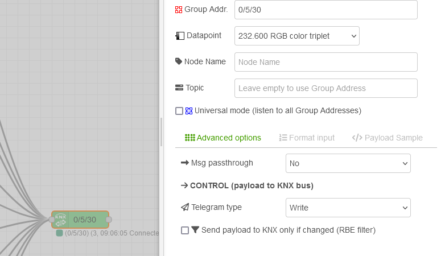Image resolution: width=445 pixels, height=256 pixels.
Task: Click the Group Addr. input field
Action: 325,10
